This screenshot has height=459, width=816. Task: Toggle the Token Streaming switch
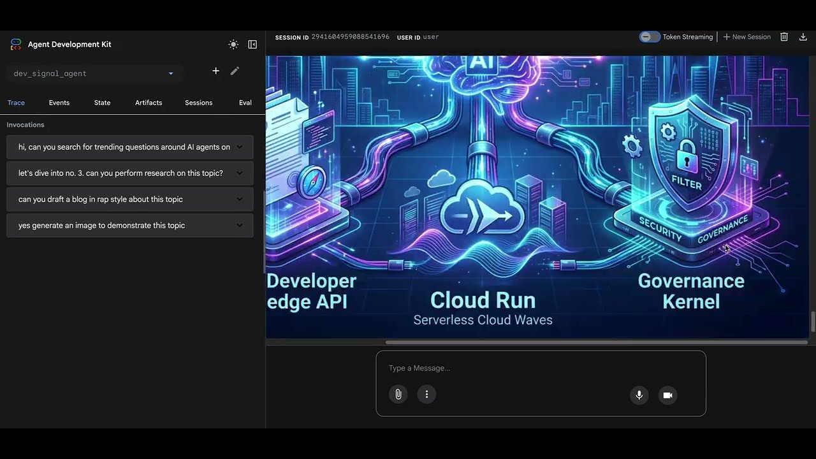(x=650, y=37)
